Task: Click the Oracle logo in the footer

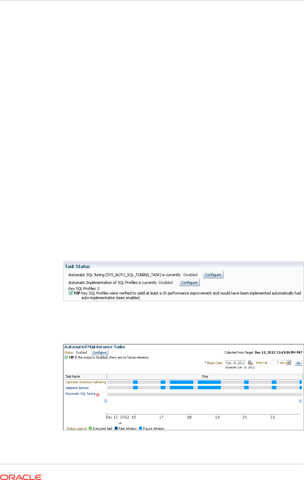Action: 22,477
